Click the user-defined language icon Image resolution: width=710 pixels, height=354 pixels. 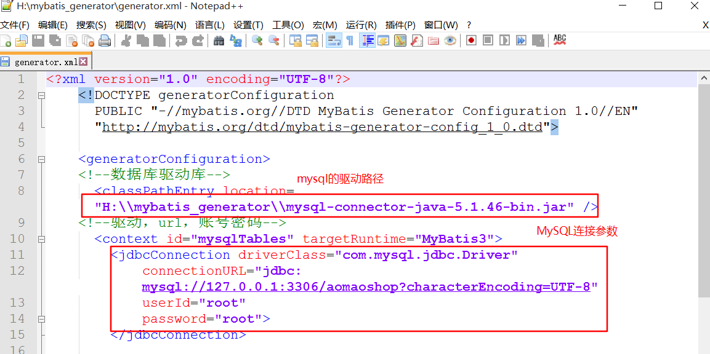(383, 41)
